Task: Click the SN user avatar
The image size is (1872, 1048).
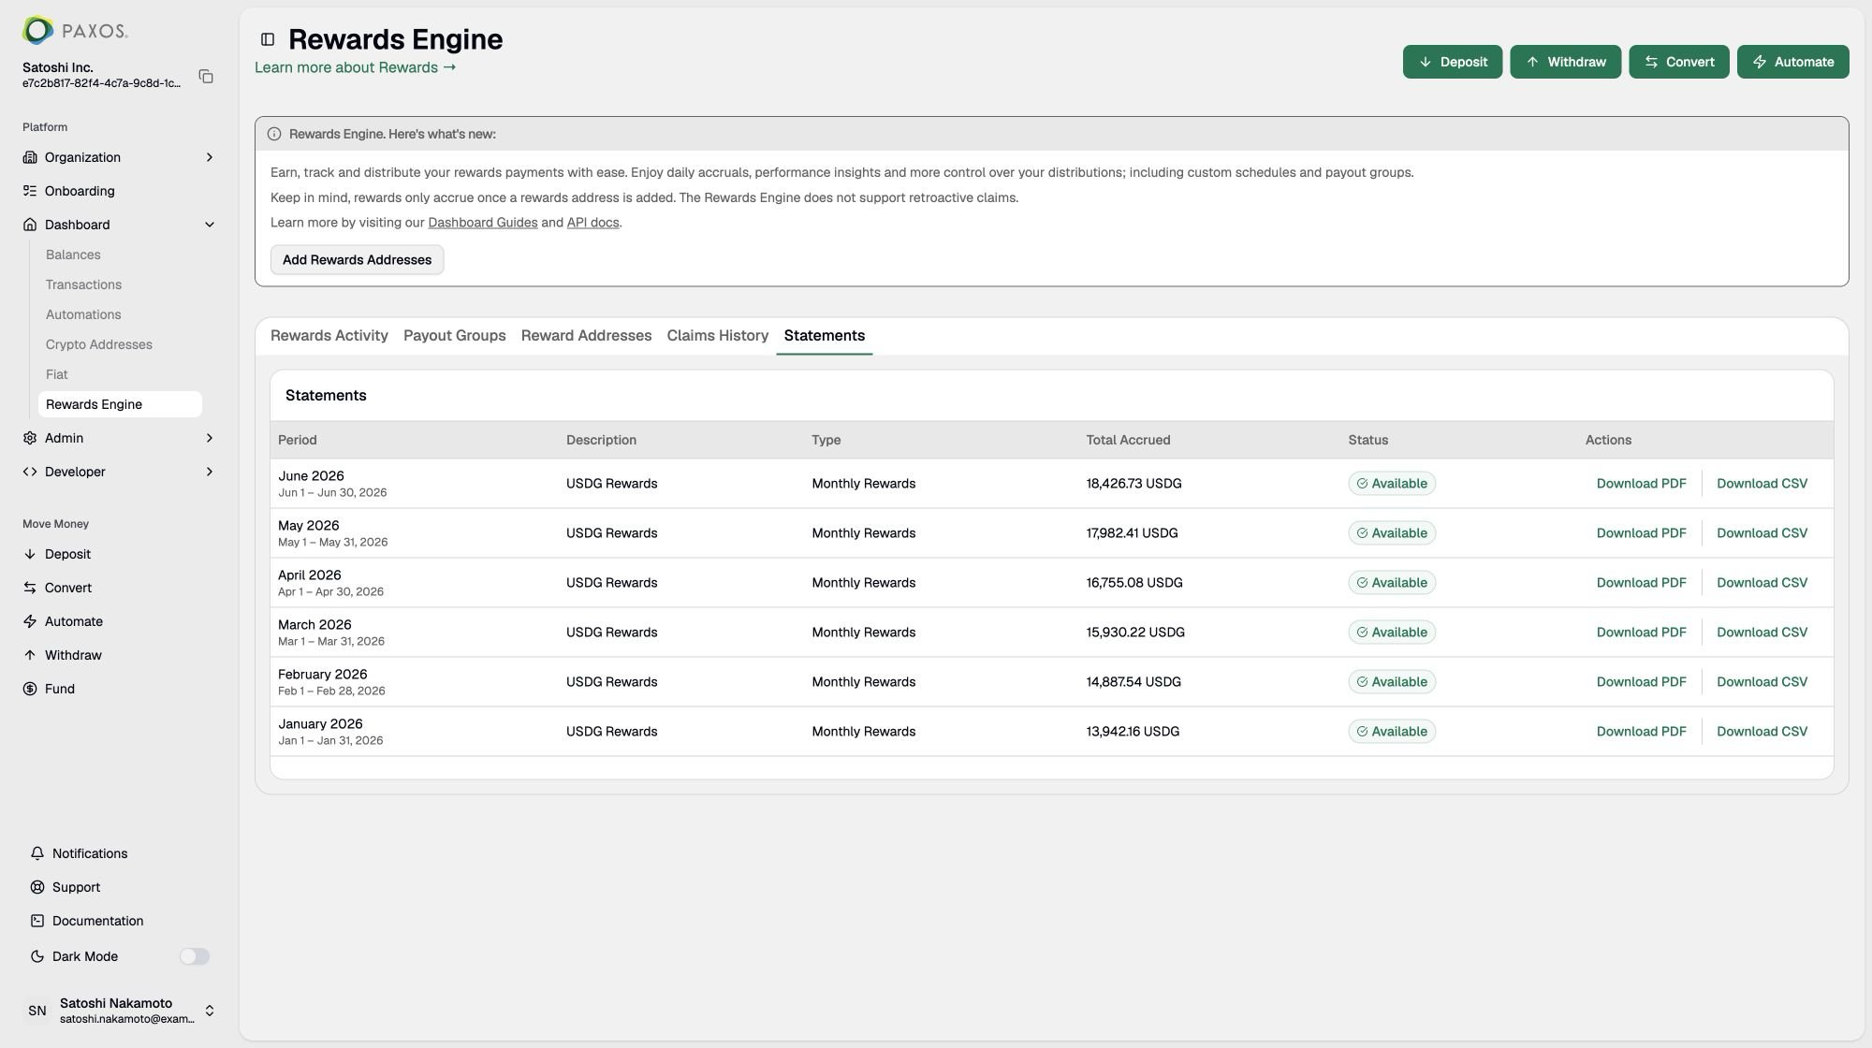Action: pos(37,1011)
